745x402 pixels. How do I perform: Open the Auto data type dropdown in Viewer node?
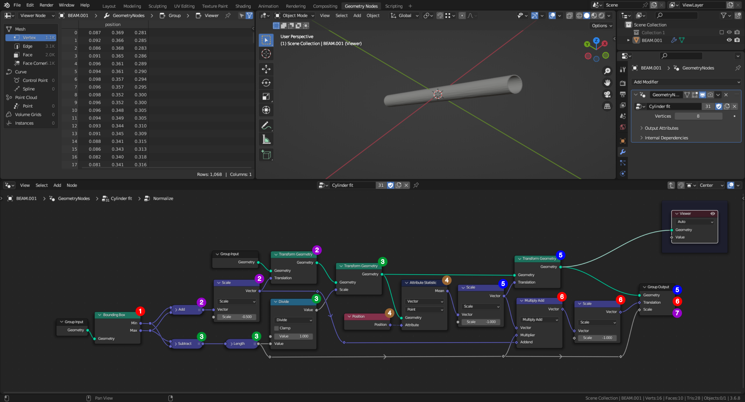click(x=694, y=222)
